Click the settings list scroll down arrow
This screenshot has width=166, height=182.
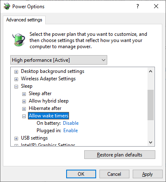tap(150, 142)
